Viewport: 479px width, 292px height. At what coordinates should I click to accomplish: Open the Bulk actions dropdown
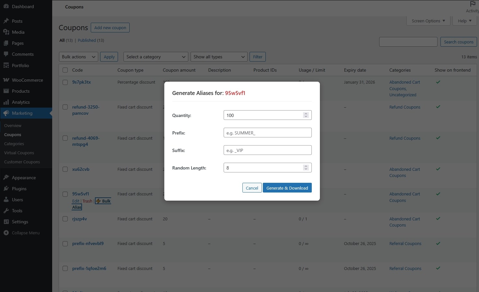coord(78,57)
